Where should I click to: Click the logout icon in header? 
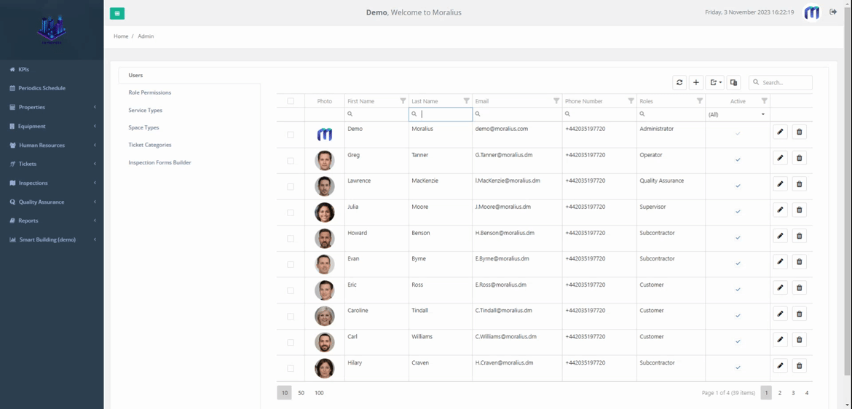[833, 12]
